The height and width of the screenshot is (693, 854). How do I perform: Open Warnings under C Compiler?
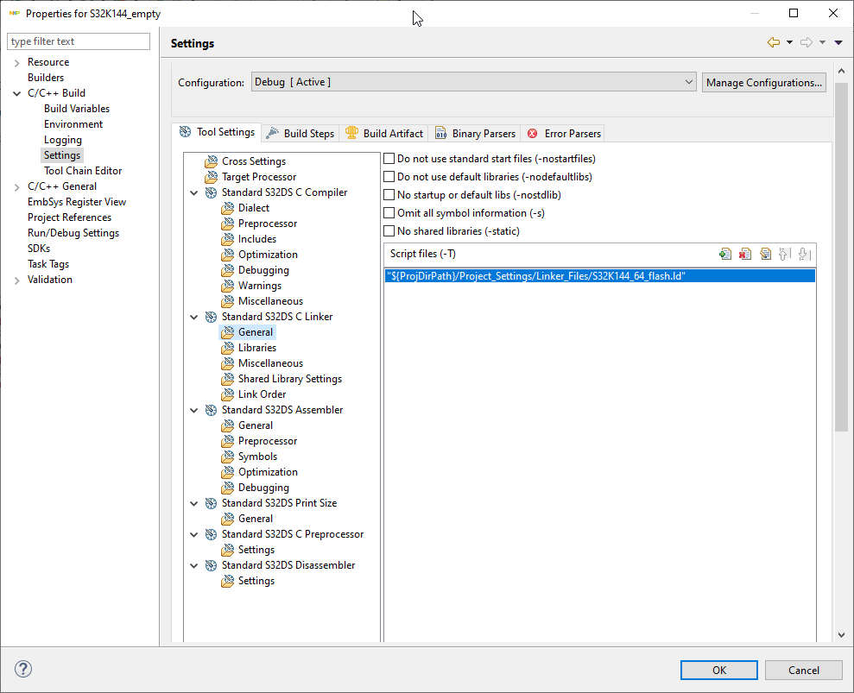click(260, 286)
